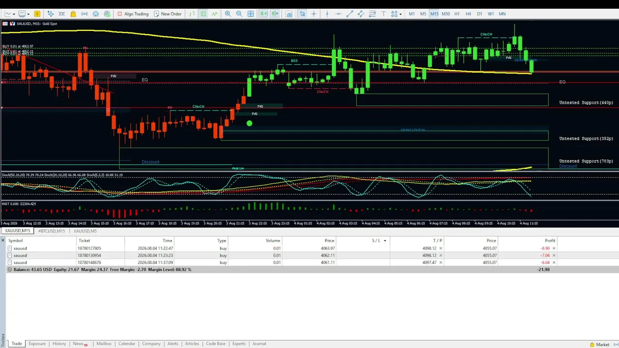Open the sparkle AI assistant icon
Screen dimensions: 619x348
point(50,14)
